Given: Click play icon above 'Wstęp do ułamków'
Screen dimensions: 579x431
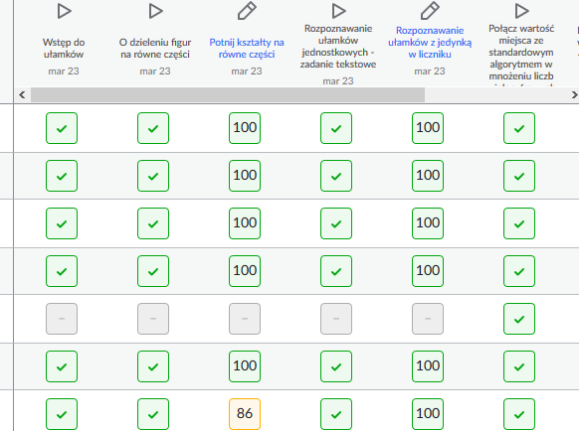Looking at the screenshot, I should pyautogui.click(x=65, y=11).
